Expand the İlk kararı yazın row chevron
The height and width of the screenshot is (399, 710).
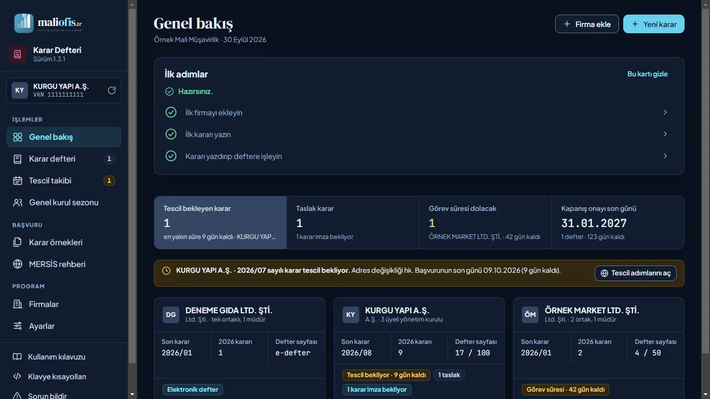[x=665, y=134]
